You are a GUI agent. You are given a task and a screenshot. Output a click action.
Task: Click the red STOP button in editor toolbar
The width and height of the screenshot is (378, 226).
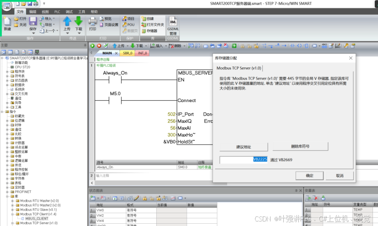(x=99, y=46)
